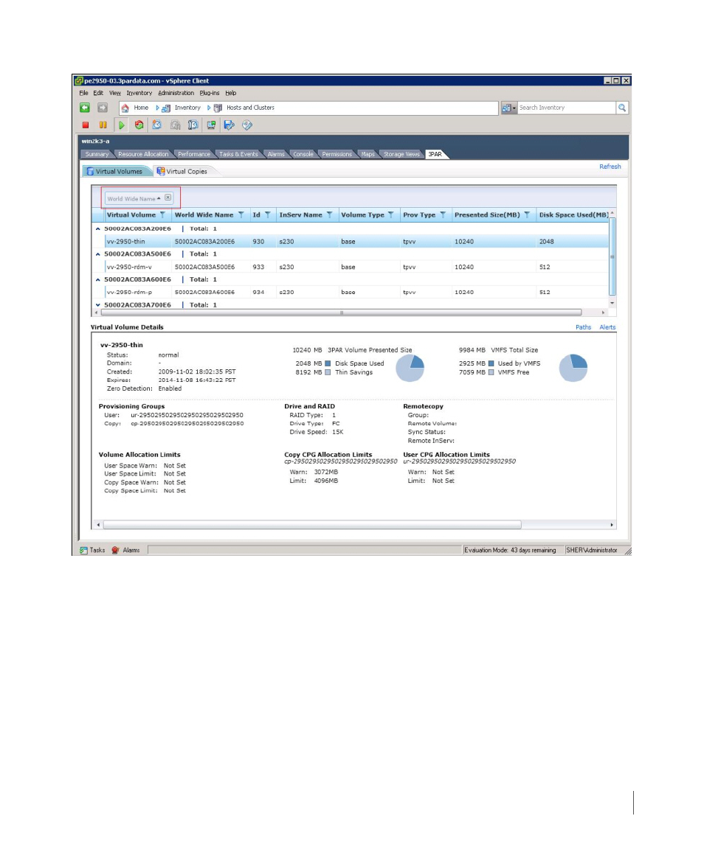
Task: Open the Help menu
Action: point(231,93)
